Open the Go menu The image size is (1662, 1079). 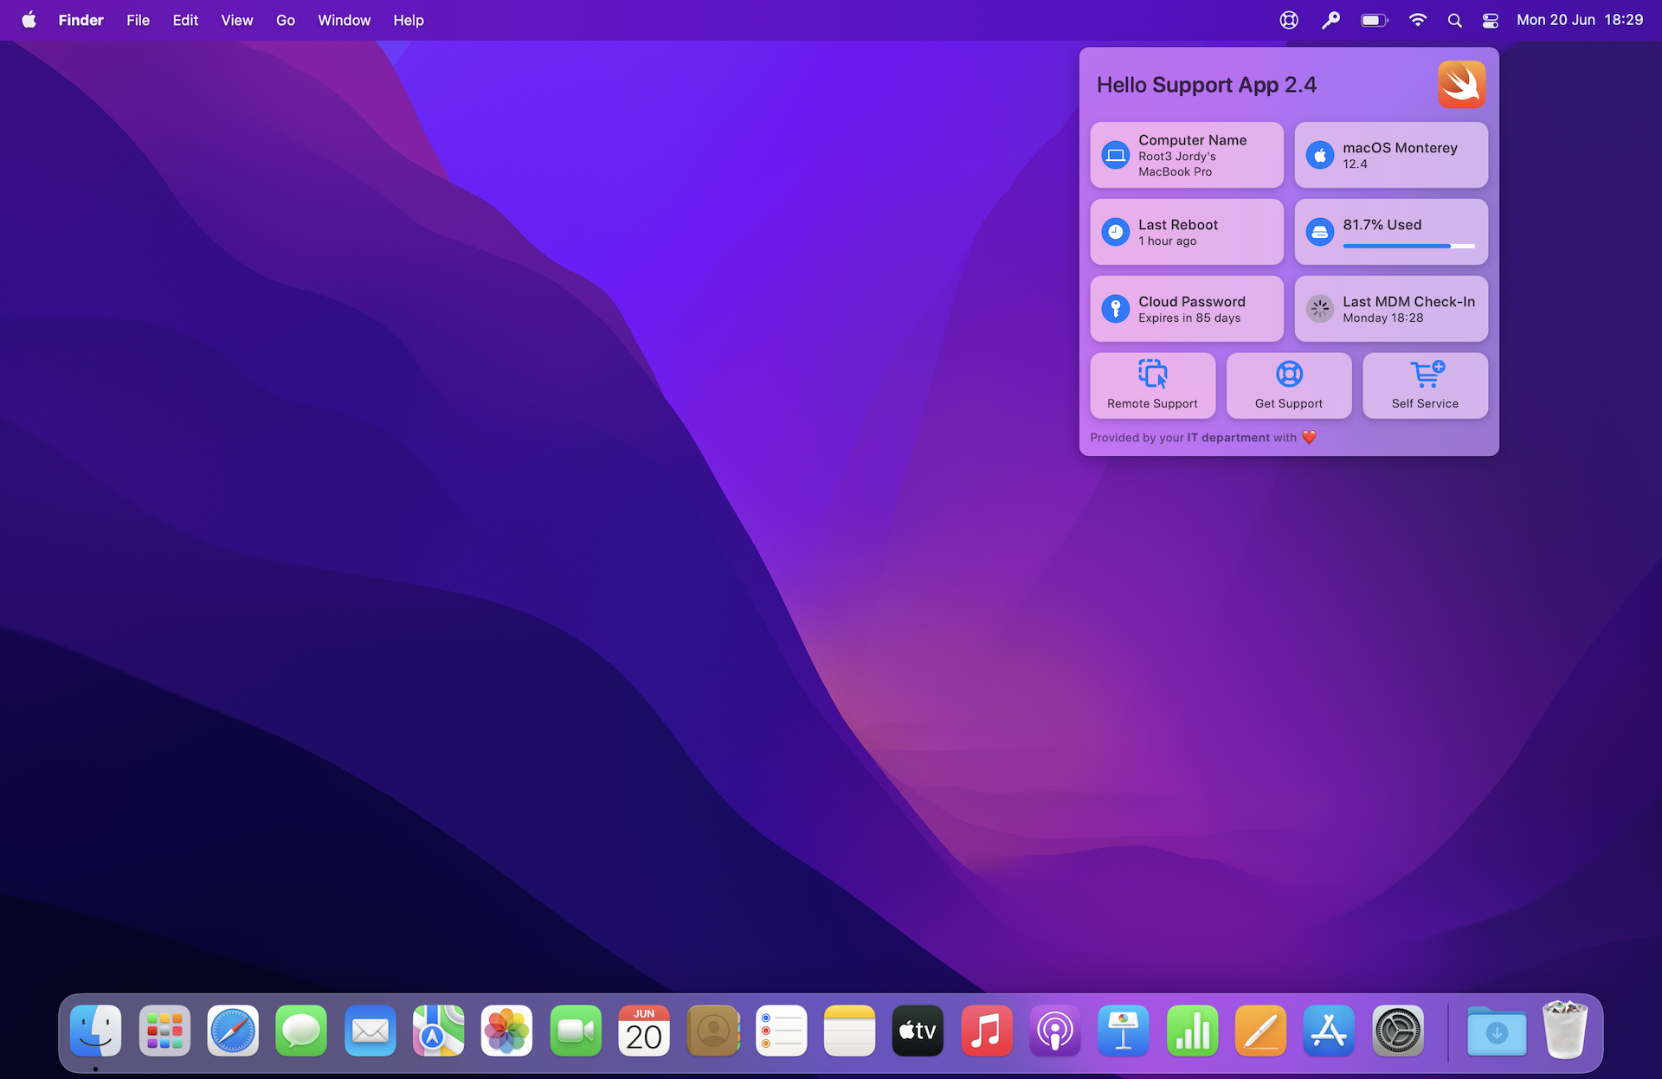click(286, 20)
